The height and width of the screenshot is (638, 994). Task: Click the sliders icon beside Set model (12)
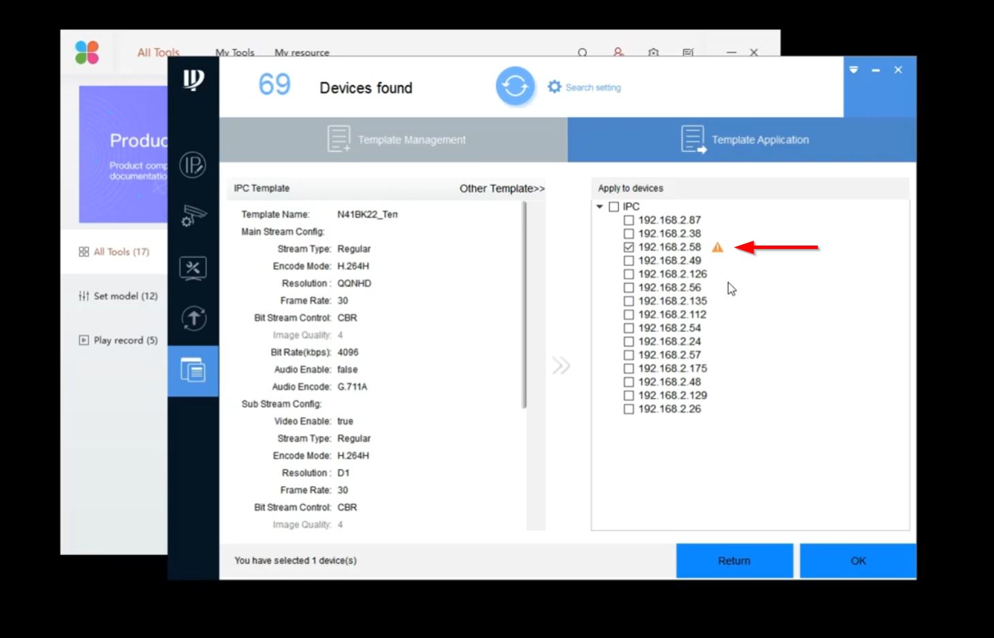[84, 296]
